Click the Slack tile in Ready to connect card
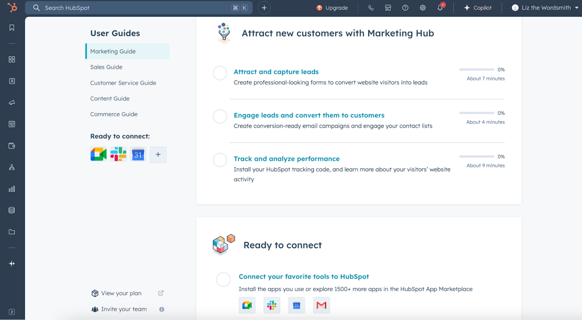This screenshot has height=320, width=582. tap(272, 305)
